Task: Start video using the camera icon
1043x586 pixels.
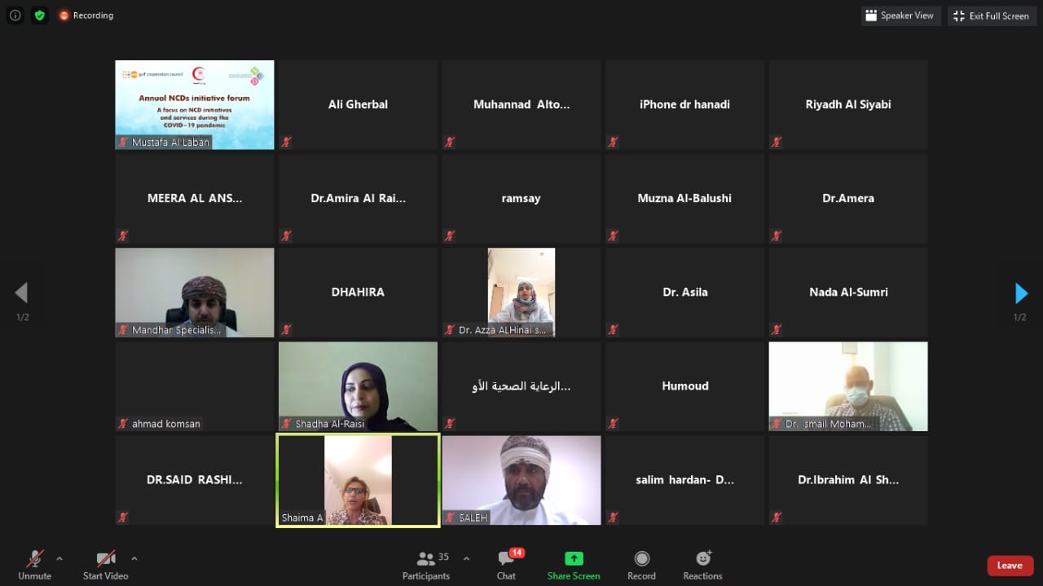Action: 106,559
